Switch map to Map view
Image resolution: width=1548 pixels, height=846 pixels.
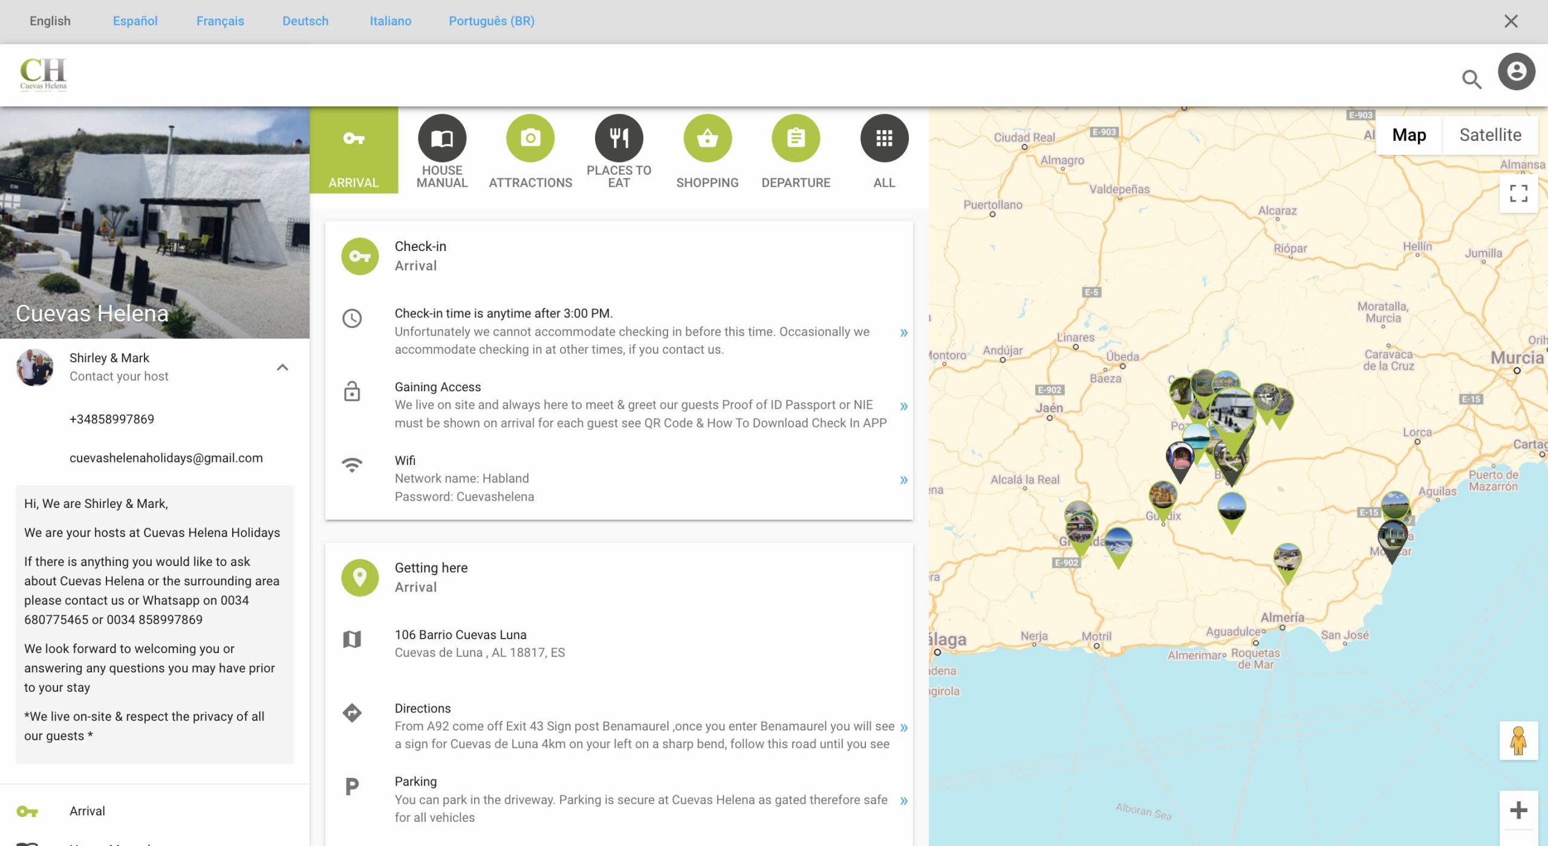[x=1409, y=135]
